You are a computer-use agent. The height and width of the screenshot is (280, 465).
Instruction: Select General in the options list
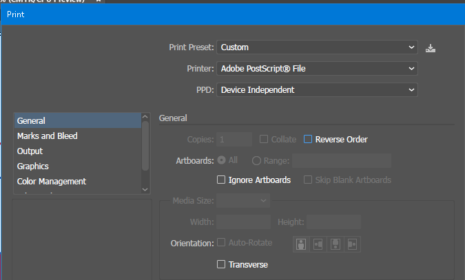(32, 121)
